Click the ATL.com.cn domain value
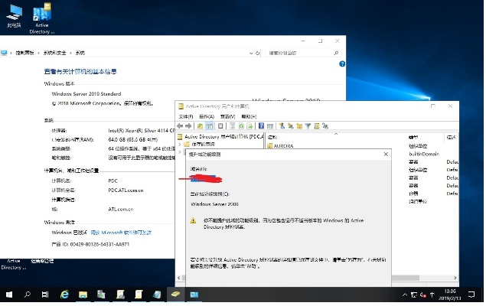Screen dimensions: 486x306 (x=121, y=210)
